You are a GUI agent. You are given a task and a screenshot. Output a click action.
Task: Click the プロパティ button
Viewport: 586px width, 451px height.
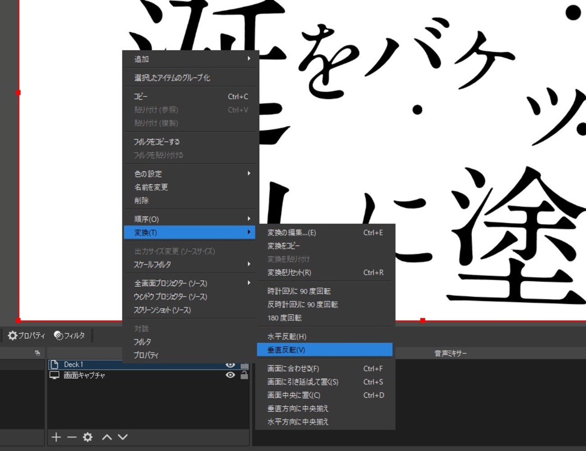(x=26, y=335)
